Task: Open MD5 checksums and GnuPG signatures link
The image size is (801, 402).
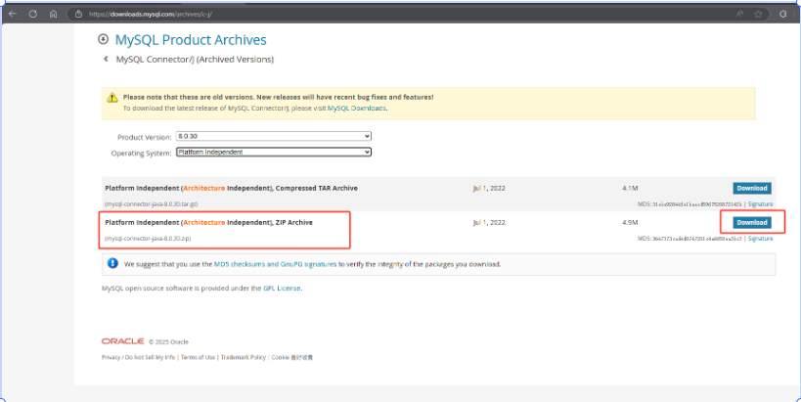Action: [x=276, y=265]
